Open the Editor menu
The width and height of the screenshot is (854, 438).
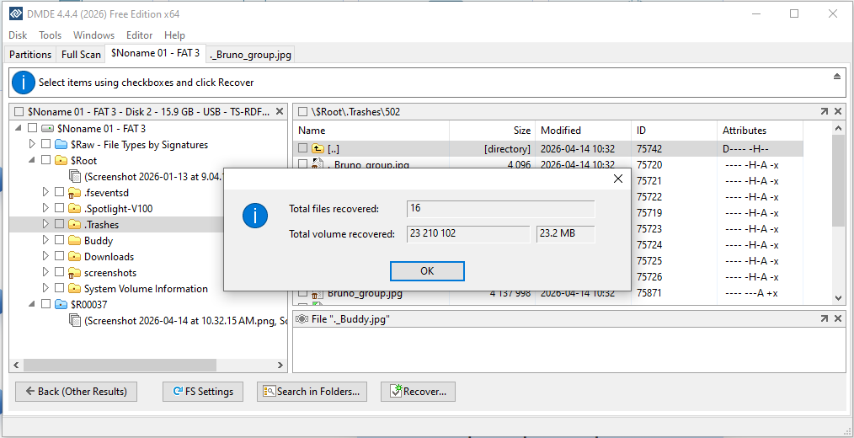(140, 35)
